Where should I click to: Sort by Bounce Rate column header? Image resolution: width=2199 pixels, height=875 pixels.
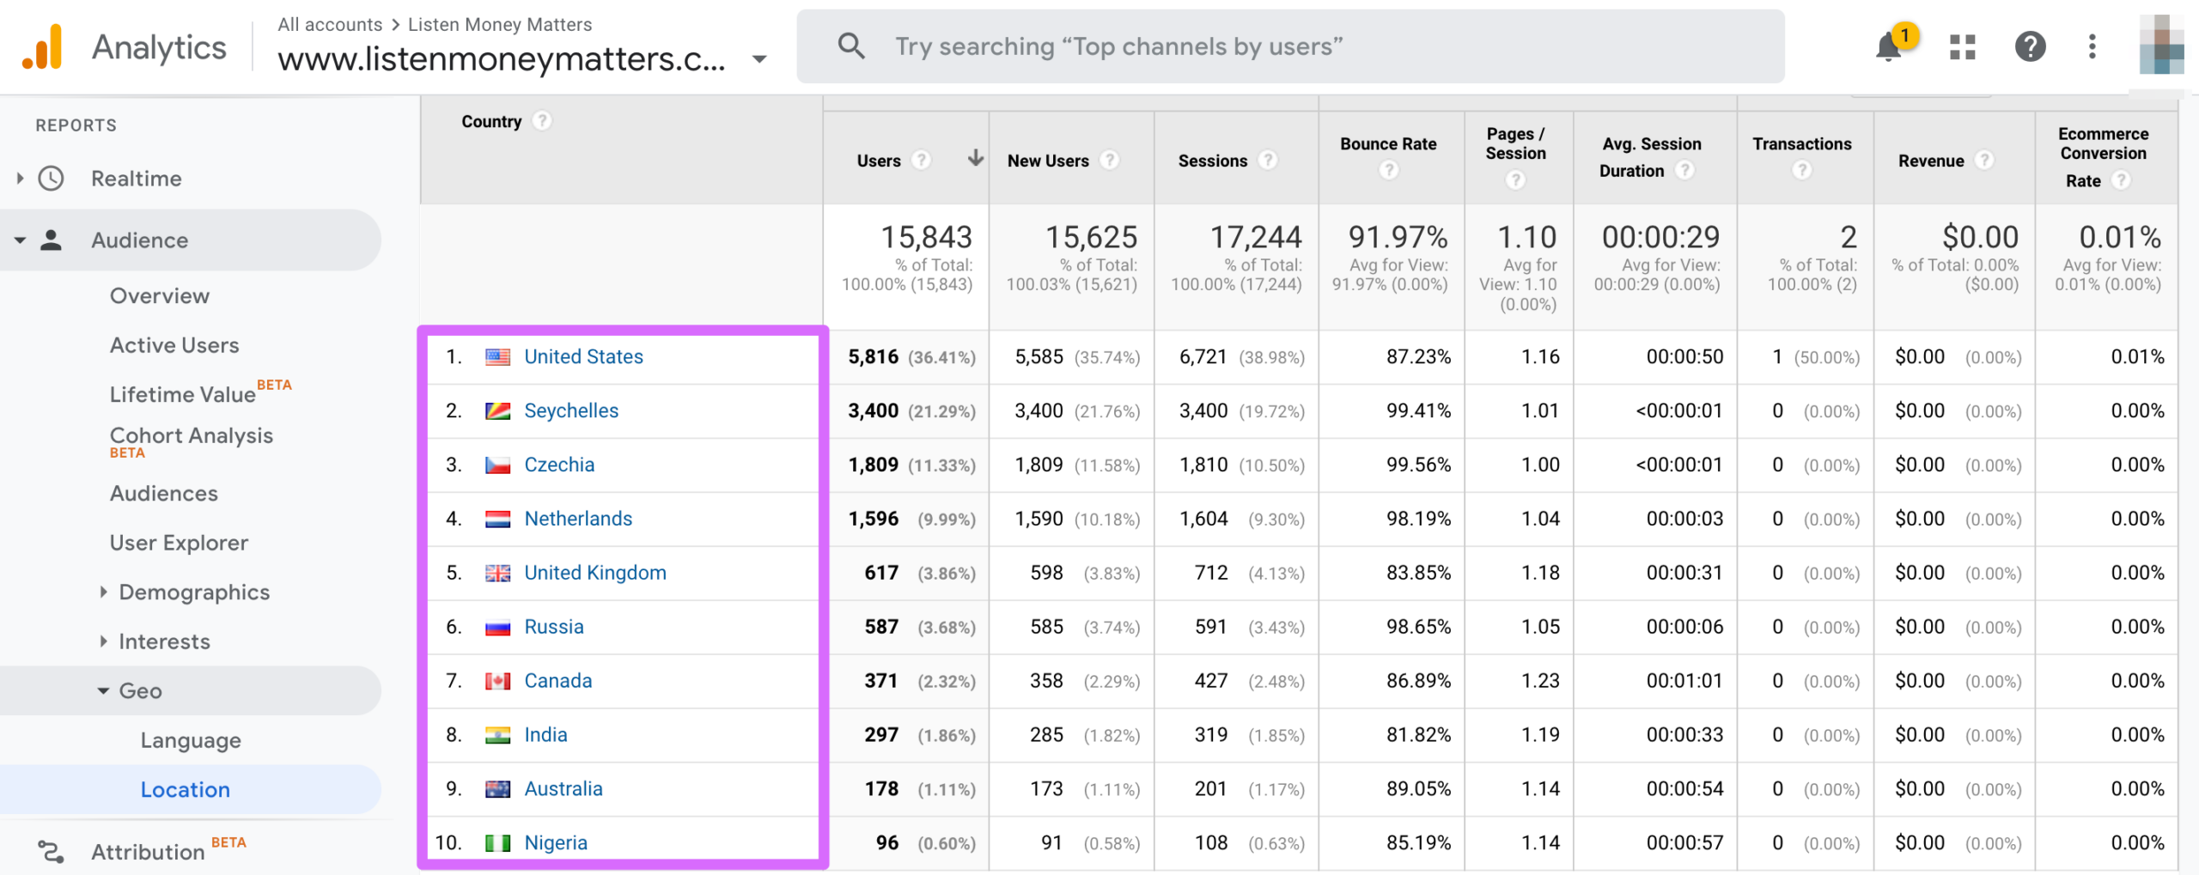tap(1389, 144)
